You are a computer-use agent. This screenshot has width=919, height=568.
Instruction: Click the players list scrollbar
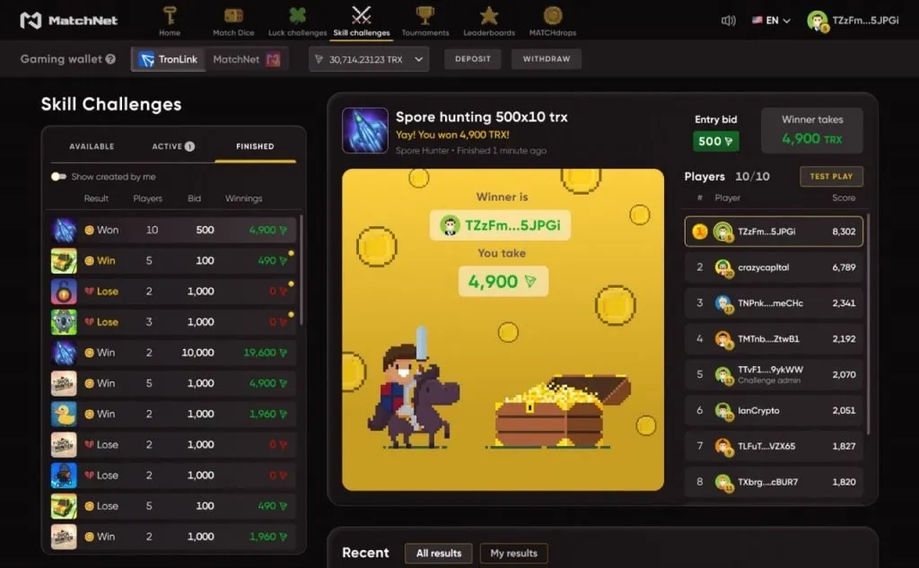click(x=868, y=324)
